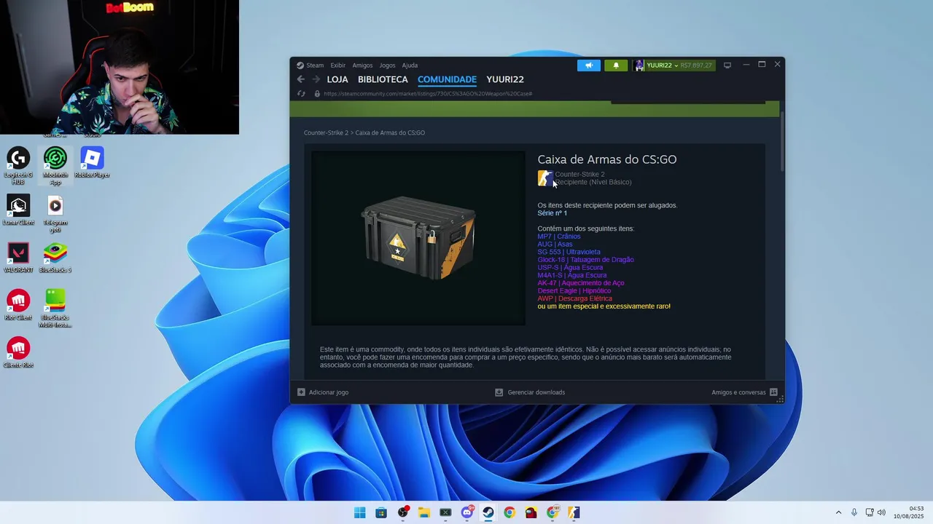
Task: Open the volume control in the system tray
Action: coord(881,512)
